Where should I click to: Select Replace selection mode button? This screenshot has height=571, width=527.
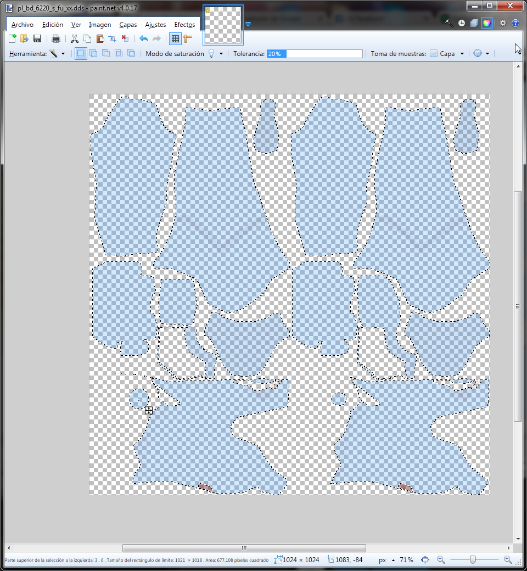81,54
